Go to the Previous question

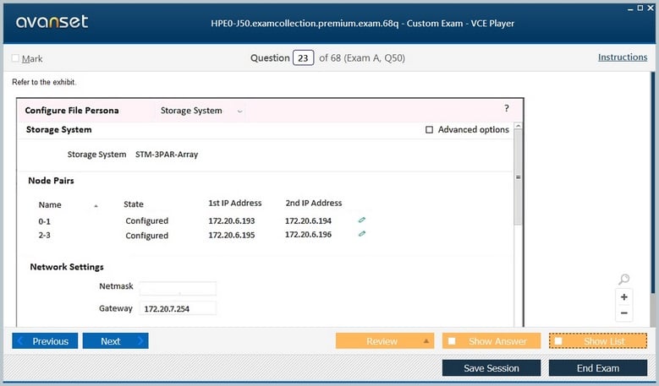pos(45,340)
